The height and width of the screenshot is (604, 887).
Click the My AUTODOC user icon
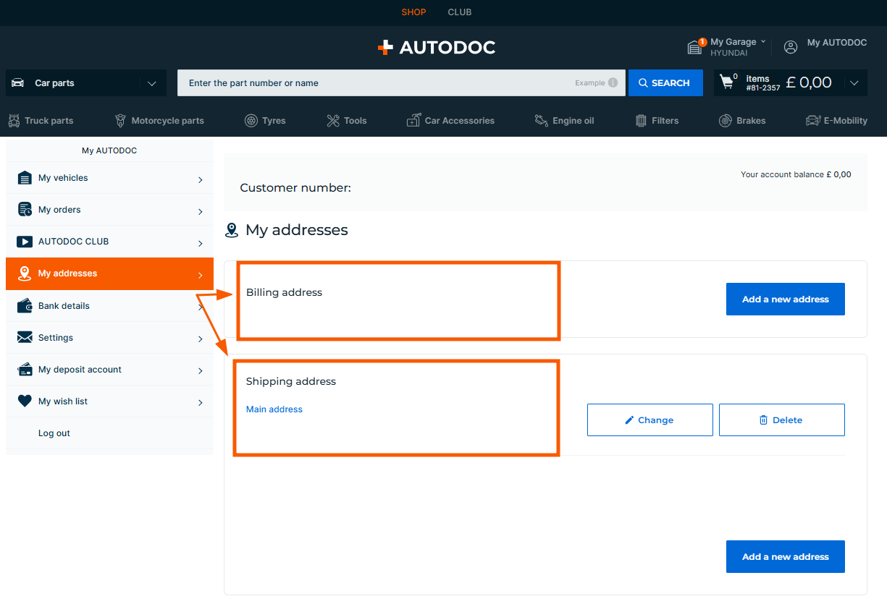791,47
